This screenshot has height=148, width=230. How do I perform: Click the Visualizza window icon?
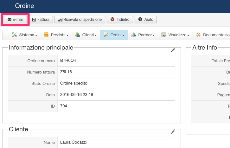click(x=163, y=35)
